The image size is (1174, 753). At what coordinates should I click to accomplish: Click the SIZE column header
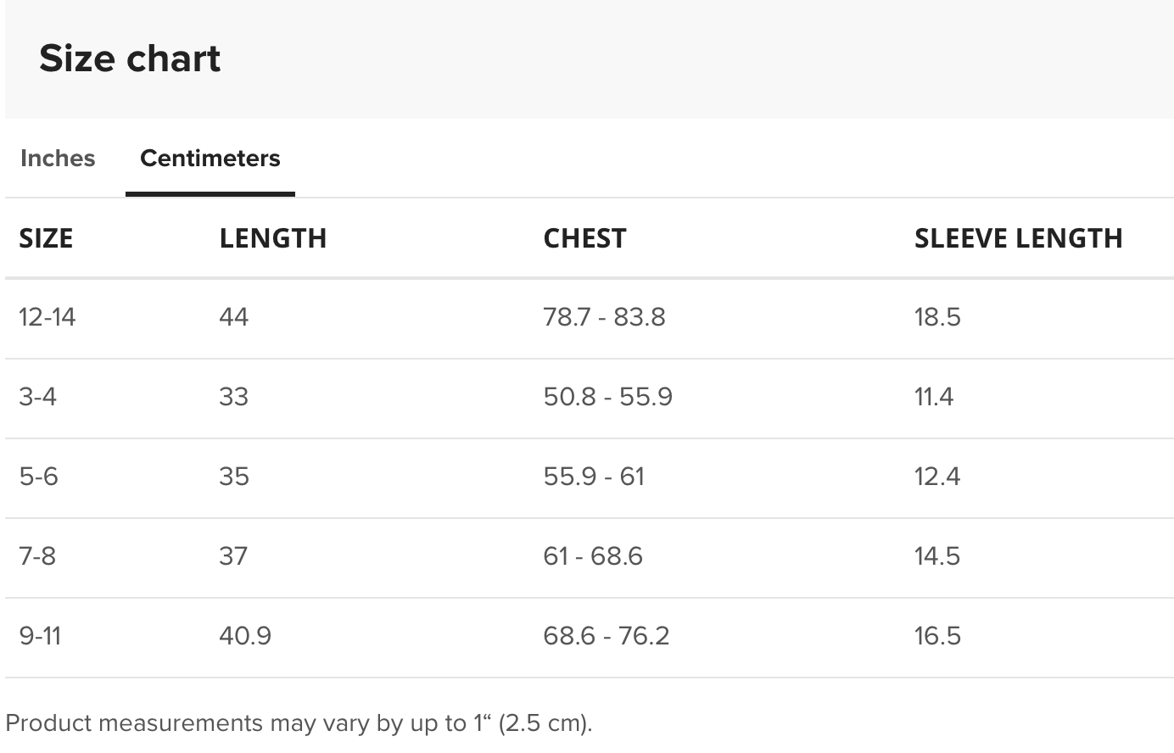(46, 238)
